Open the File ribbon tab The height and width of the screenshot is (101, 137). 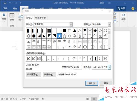click(x=5, y=8)
